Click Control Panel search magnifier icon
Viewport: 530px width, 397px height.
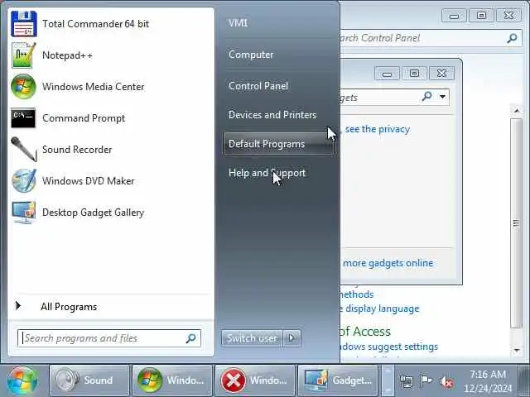coord(512,38)
